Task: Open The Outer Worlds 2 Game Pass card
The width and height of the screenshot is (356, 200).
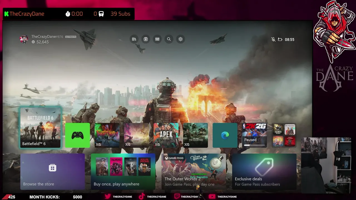Action: (x=194, y=172)
